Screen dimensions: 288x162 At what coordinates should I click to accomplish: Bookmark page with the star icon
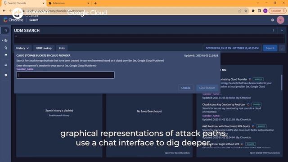point(246,11)
